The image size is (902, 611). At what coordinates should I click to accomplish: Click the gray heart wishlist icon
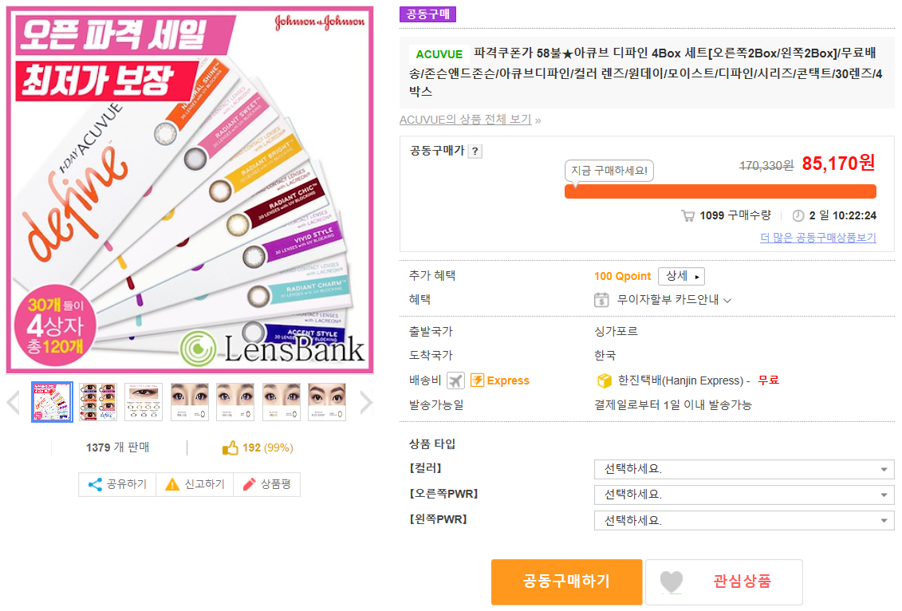click(x=672, y=581)
